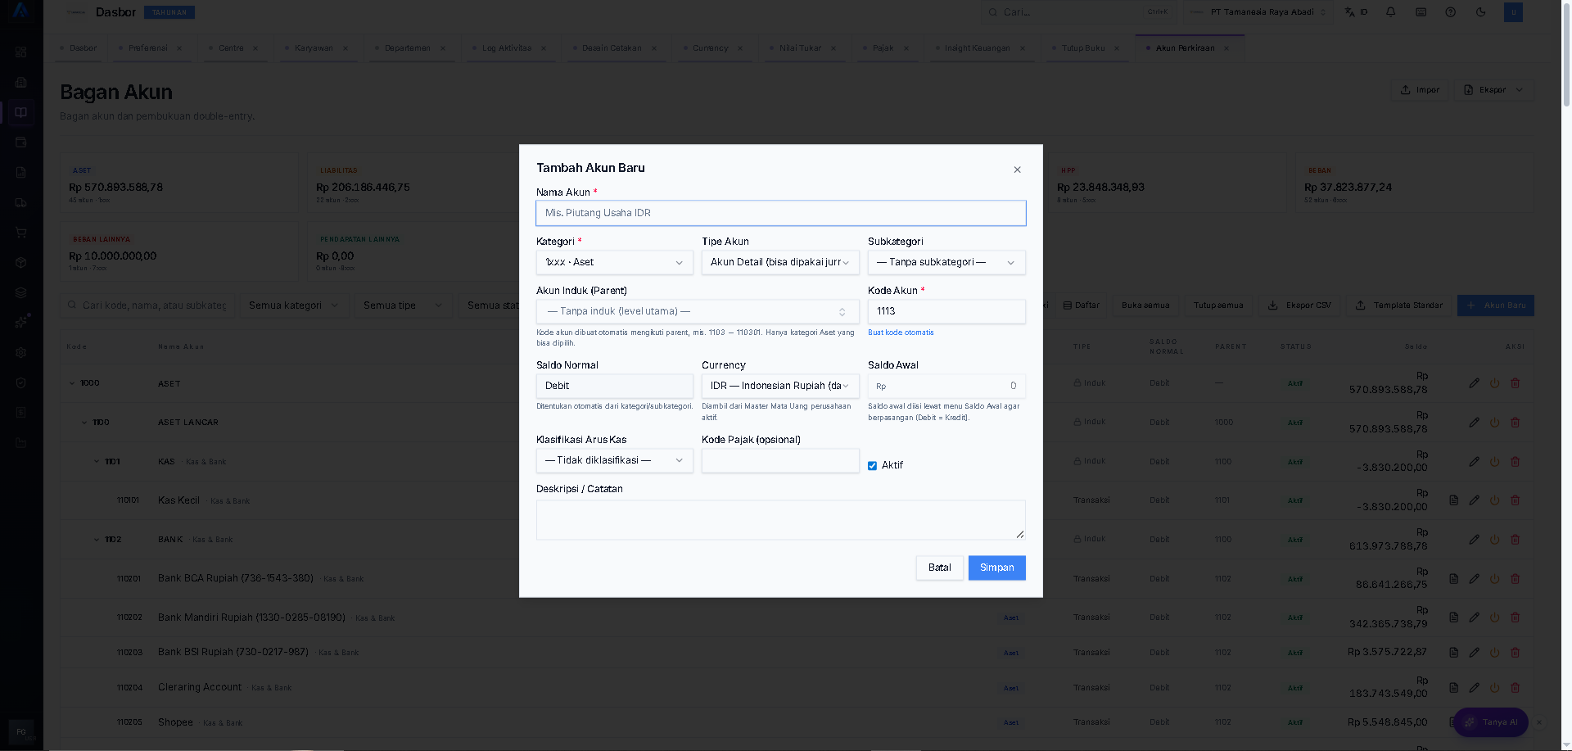The height and width of the screenshot is (751, 1572).
Task: Open the help question mark icon
Action: point(1450,12)
